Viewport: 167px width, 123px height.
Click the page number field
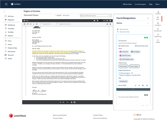tap(101, 20)
